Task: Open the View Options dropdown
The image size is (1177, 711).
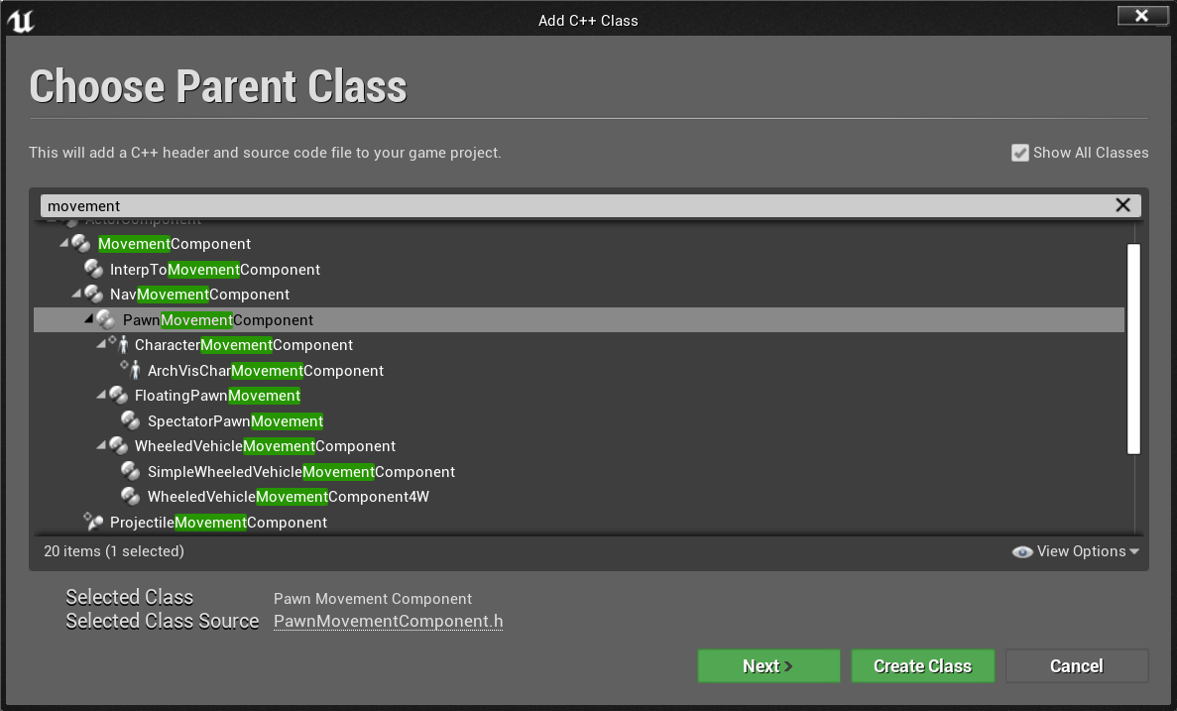Action: pos(1075,551)
